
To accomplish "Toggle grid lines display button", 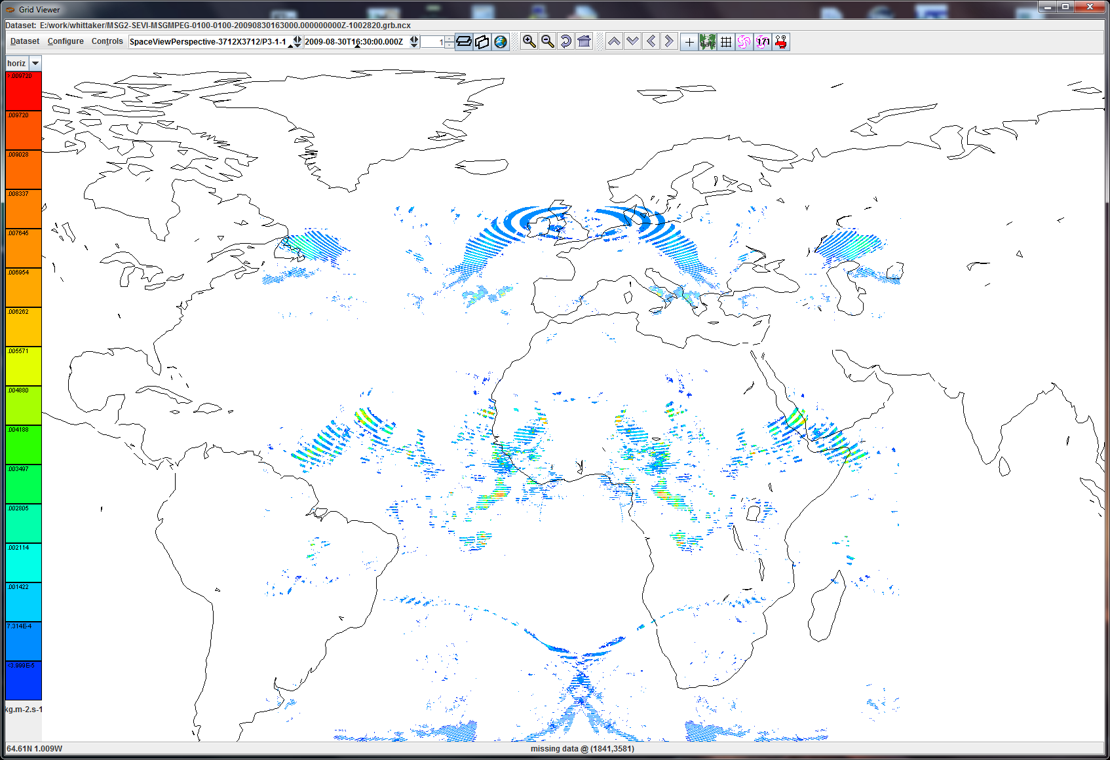I will [x=726, y=42].
